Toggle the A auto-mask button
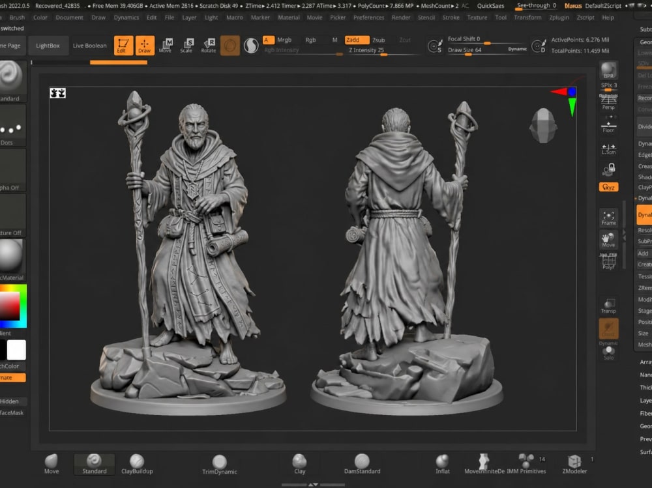Image resolution: width=652 pixels, height=488 pixels. (x=268, y=40)
